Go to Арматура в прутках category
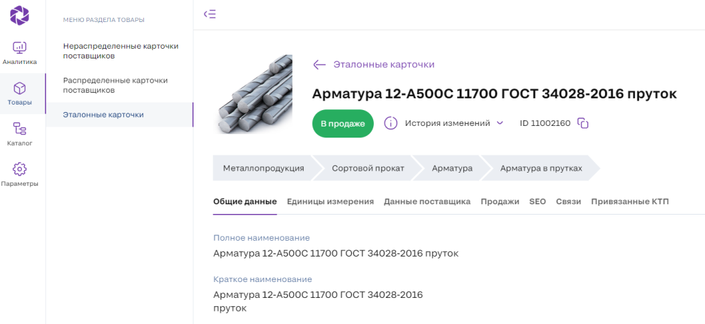 pyautogui.click(x=540, y=169)
